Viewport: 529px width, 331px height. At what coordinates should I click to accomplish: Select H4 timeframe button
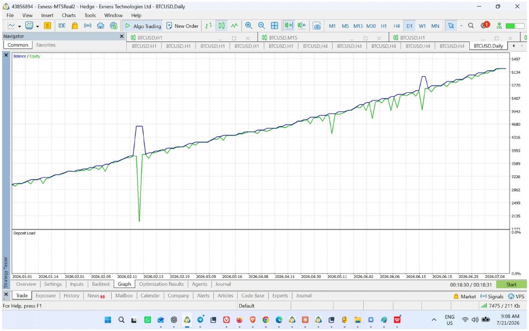coord(397,26)
